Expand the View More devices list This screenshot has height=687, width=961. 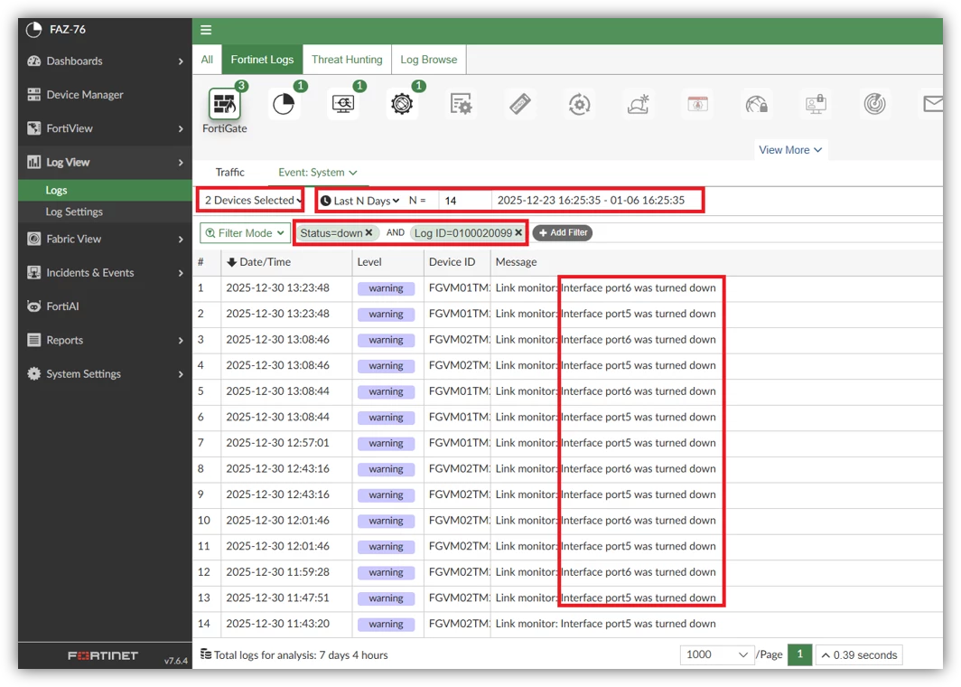click(x=790, y=150)
